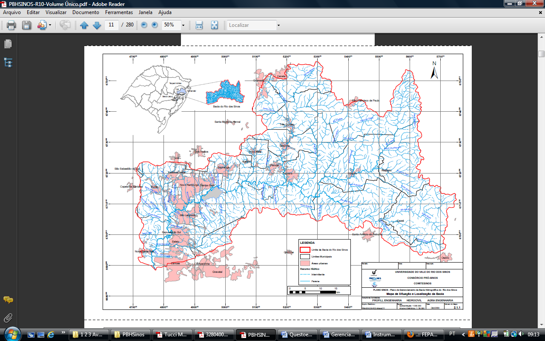Click the north arrow compass on the map

(x=434, y=70)
